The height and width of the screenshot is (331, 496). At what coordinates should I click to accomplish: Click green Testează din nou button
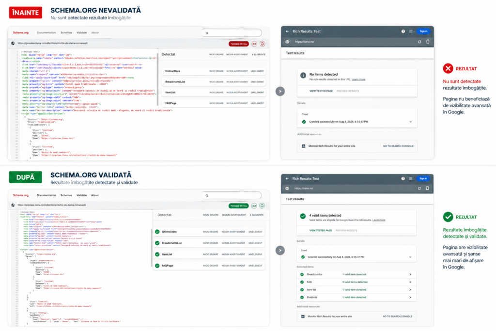[238, 205]
